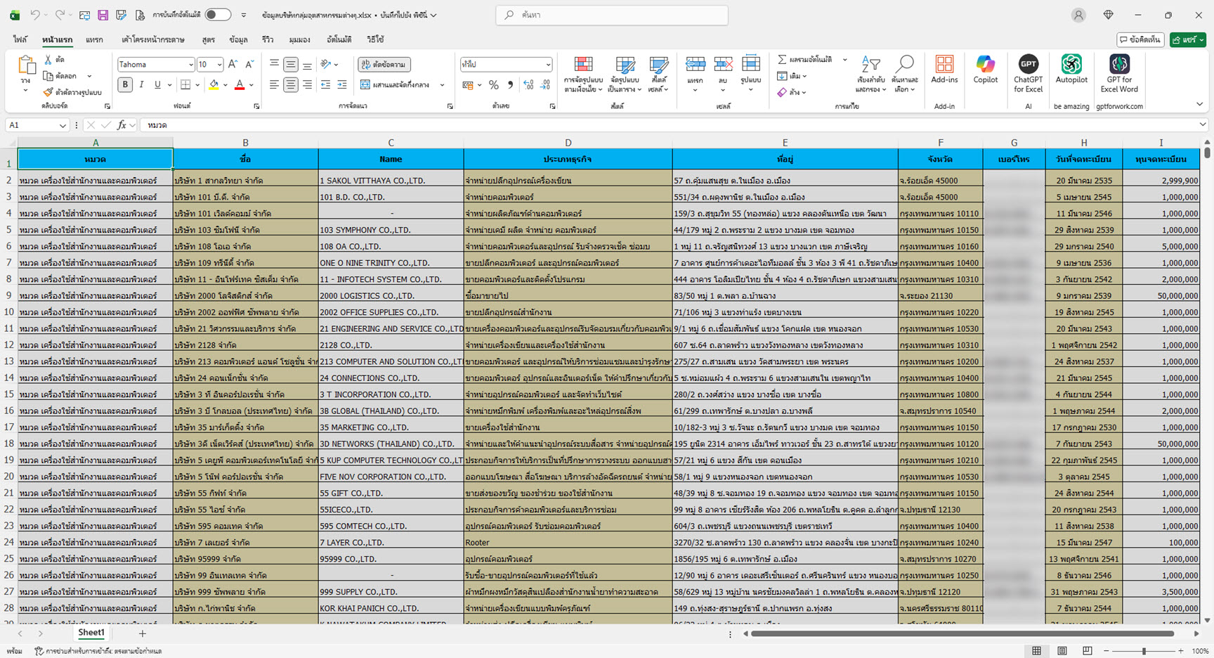Screen dimensions: 1214x658
Task: Open the Copilot add-in
Action: pos(985,70)
